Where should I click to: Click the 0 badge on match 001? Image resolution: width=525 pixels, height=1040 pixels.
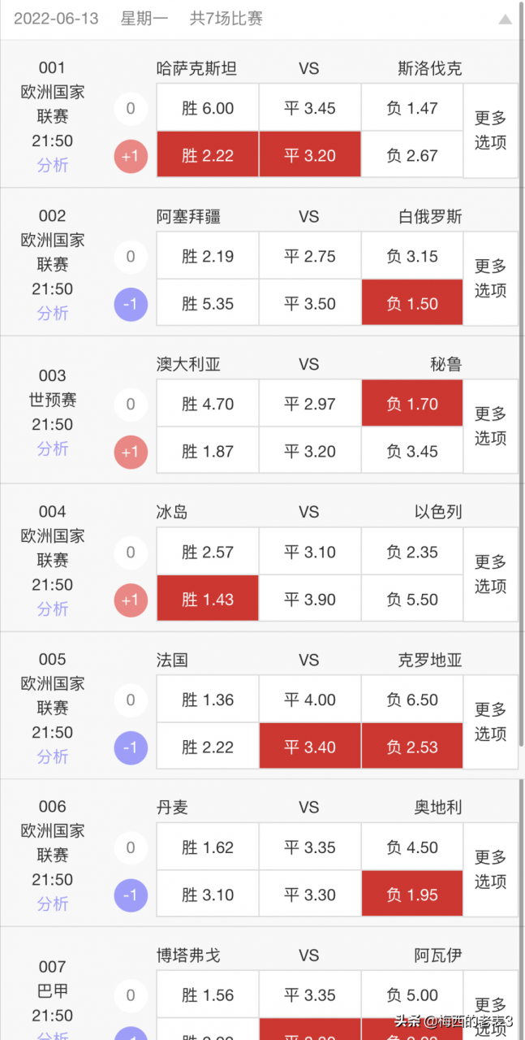tap(131, 107)
